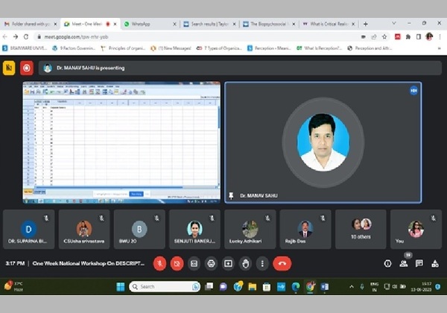Viewport: 447px width, 313px height.
Task: Show more bookmarks overflow chevron
Action: point(439,48)
